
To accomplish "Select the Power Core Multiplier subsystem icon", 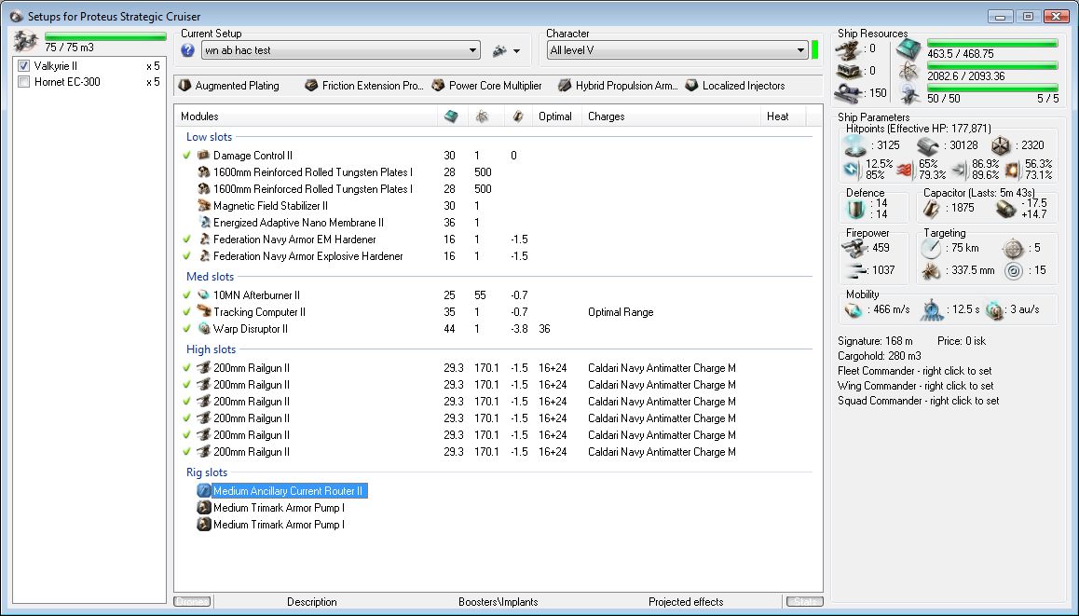I will point(438,86).
